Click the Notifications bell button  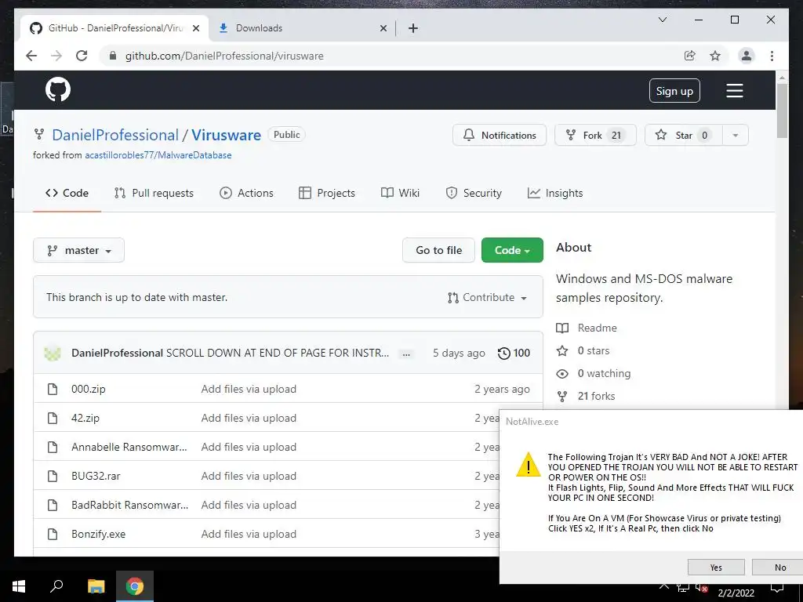[500, 135]
